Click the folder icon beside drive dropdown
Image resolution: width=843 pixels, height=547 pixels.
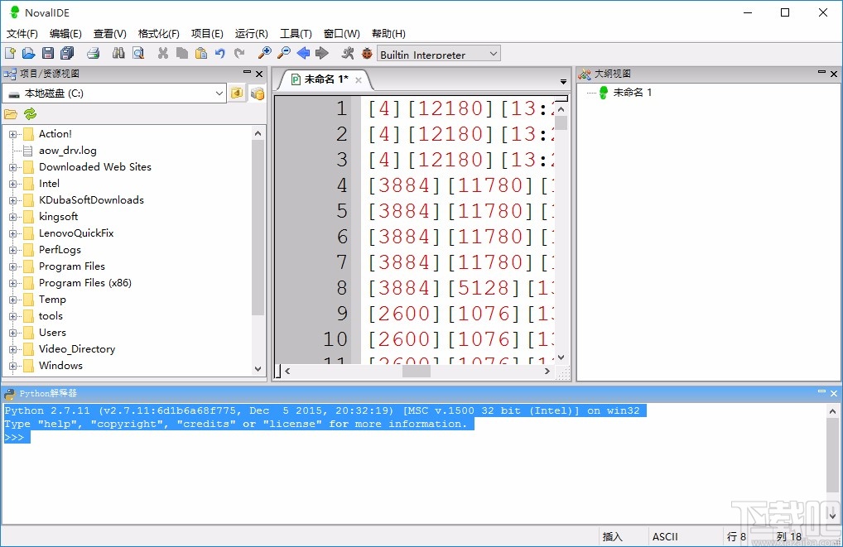(x=237, y=93)
